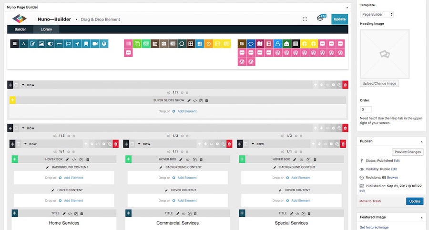
Task: Select the yellow film strip element icon
Action: pyautogui.click(x=217, y=44)
